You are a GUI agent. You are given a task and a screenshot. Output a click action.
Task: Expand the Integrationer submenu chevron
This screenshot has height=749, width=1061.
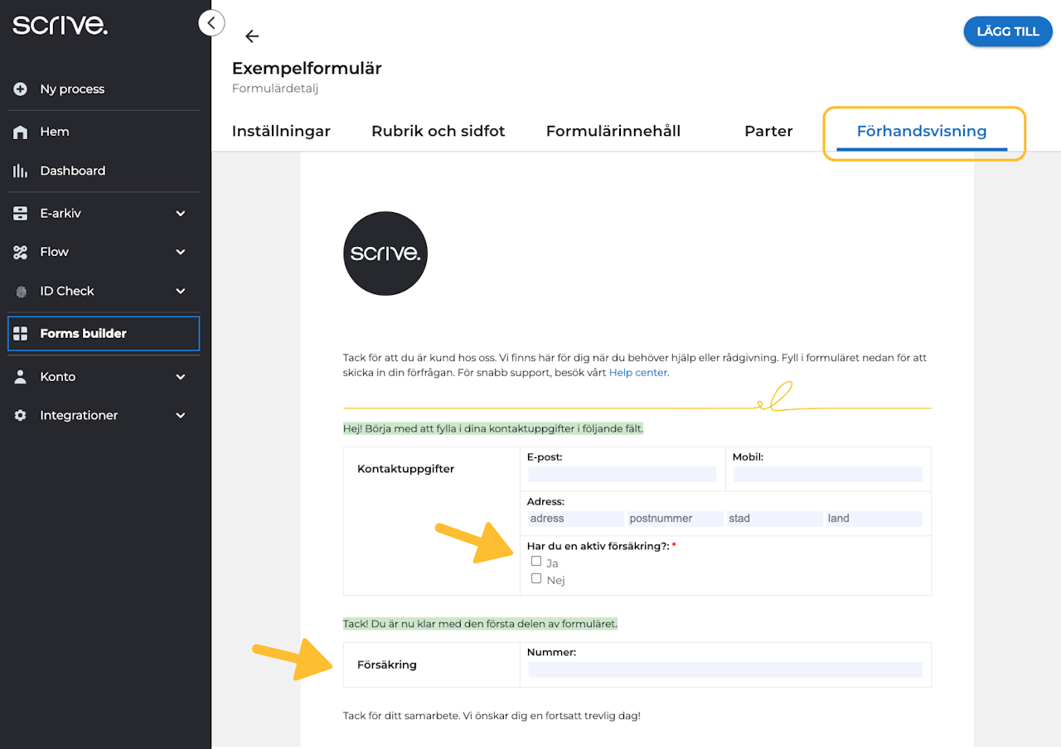pos(181,416)
